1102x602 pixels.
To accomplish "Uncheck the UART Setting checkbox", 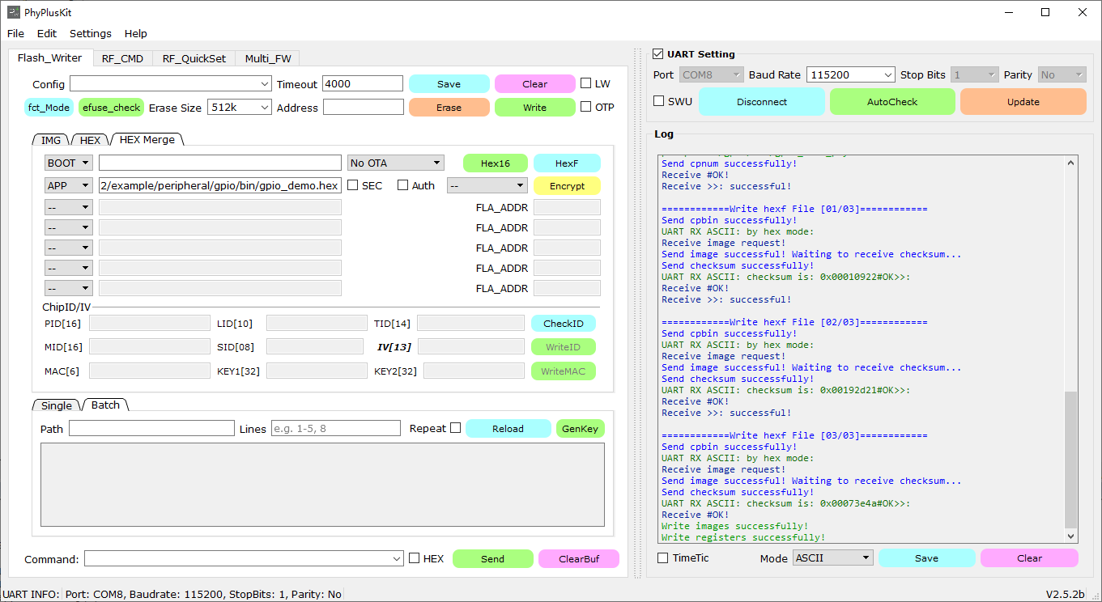I will point(658,54).
